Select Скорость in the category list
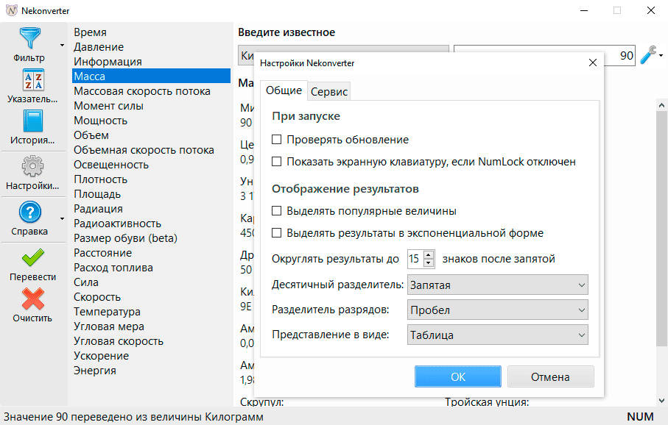Viewport: 668px width, 425px height. (x=97, y=297)
